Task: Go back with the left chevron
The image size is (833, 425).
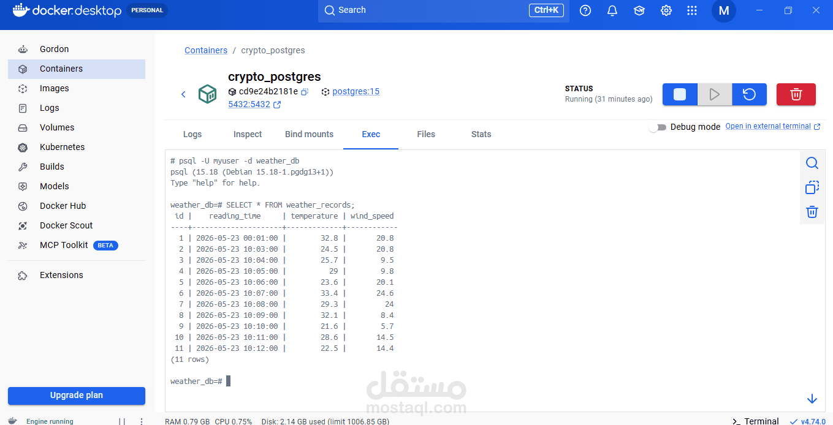Action: (183, 94)
